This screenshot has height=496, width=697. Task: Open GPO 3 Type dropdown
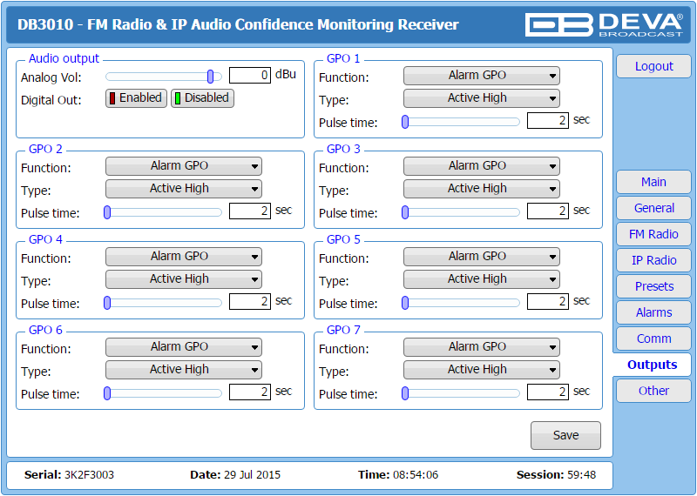(x=482, y=189)
